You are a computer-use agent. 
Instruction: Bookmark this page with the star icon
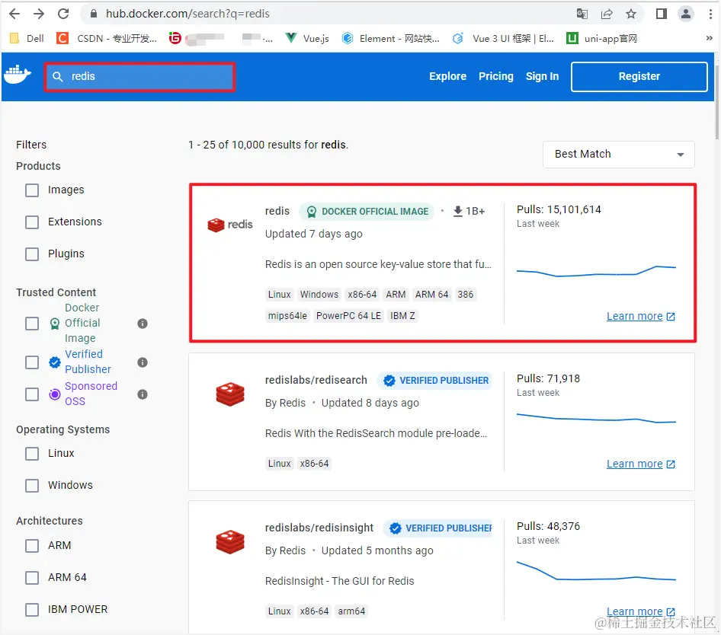tap(631, 14)
